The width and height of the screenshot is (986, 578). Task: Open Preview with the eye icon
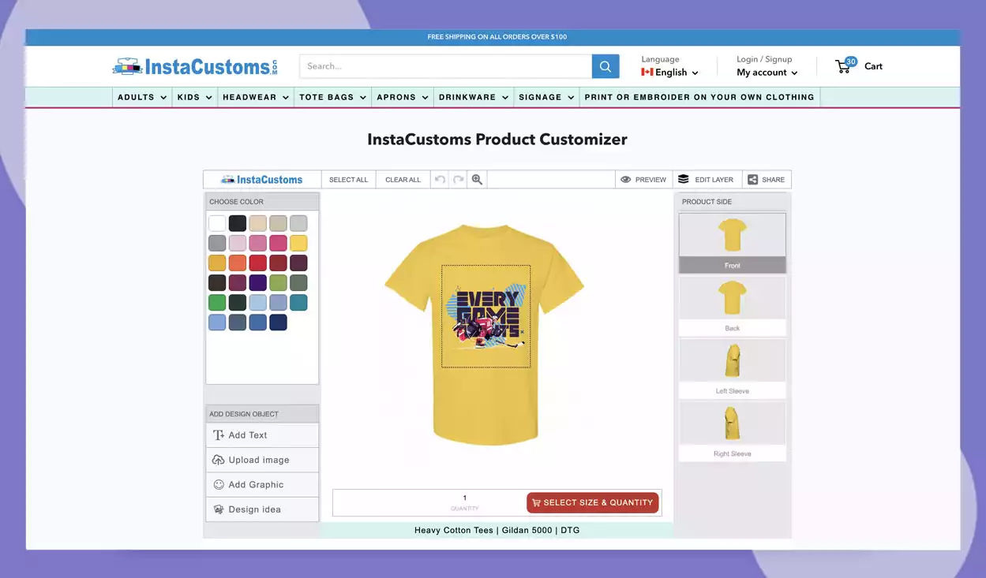[x=643, y=180]
